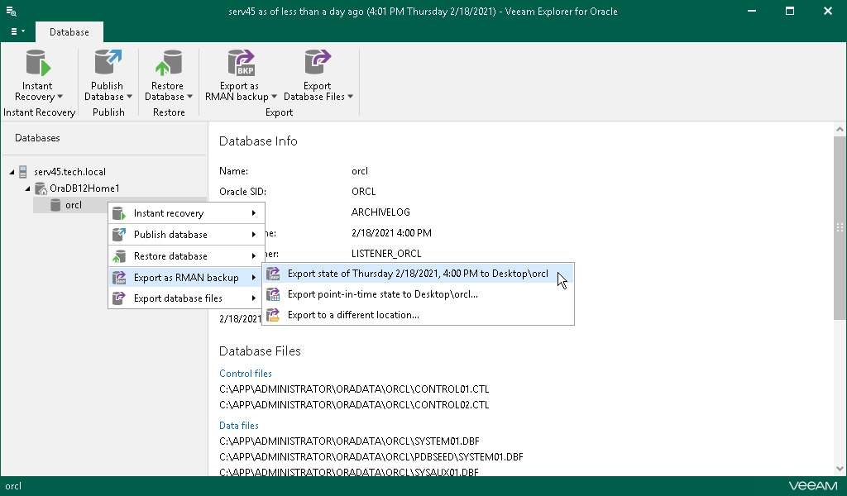
Task: Maximize the Veeam Explorer window
Action: pos(790,11)
